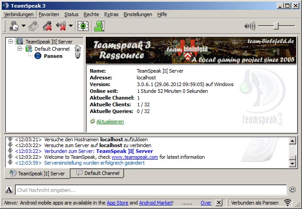
Task: Click chat log scrollbar up arrow
Action: click(x=293, y=141)
